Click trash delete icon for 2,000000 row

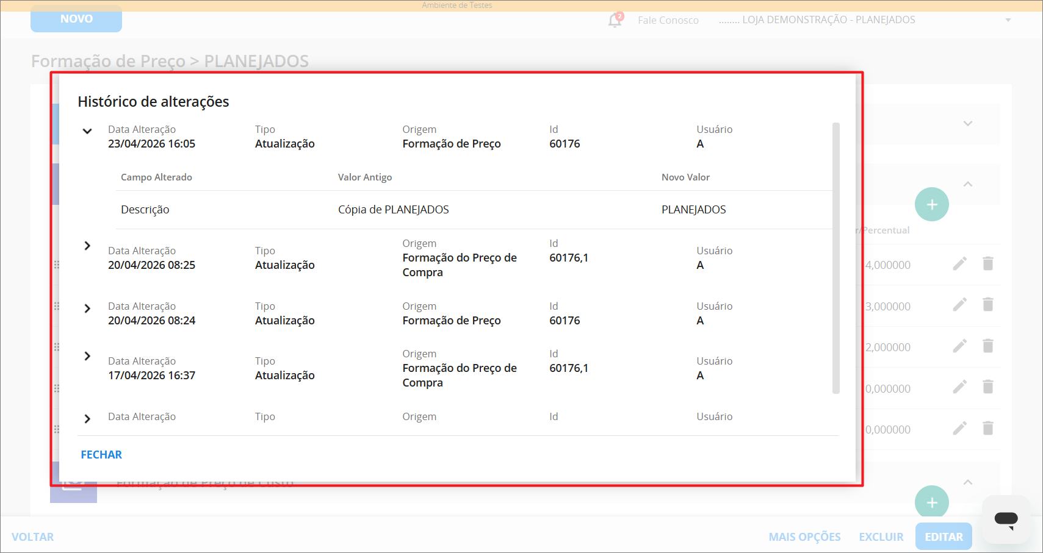(987, 346)
